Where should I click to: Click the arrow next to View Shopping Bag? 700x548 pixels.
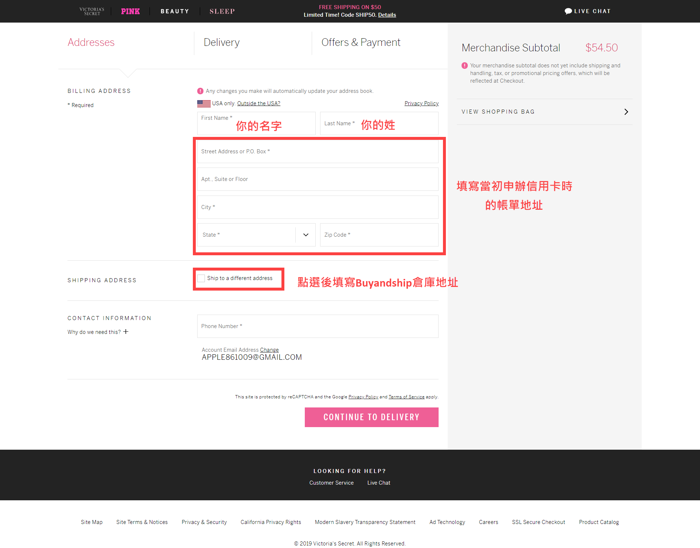click(x=626, y=112)
